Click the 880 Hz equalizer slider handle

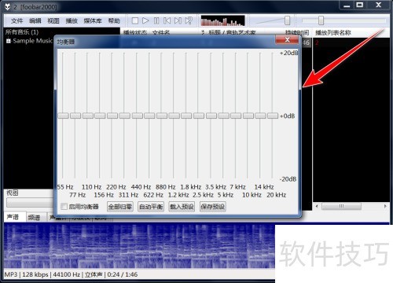pos(162,116)
